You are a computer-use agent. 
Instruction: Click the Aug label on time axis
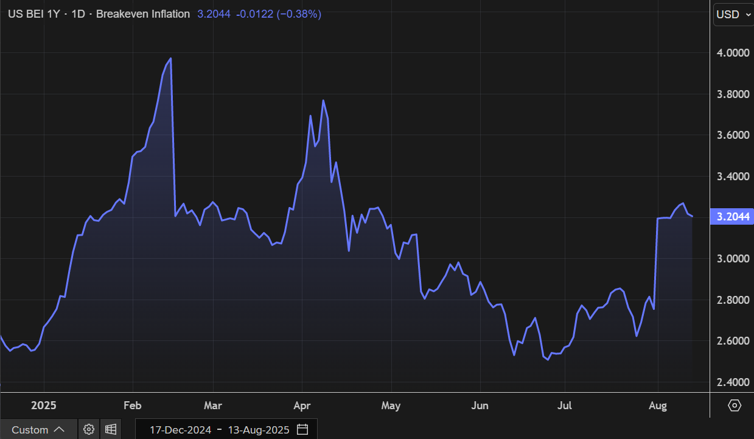[x=658, y=406]
